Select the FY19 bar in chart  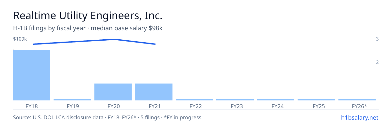(x=73, y=100)
